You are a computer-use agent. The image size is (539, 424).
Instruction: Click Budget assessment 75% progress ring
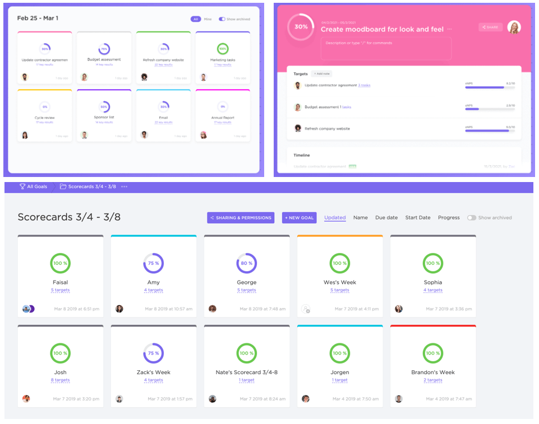[104, 49]
